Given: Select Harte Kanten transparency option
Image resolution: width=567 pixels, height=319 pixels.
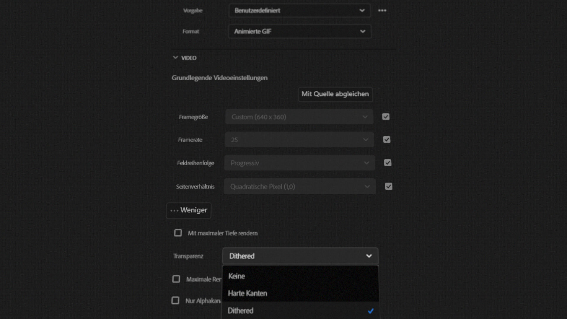Looking at the screenshot, I should 300,293.
